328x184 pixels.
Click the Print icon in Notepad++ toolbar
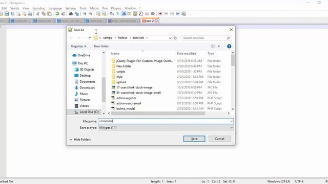point(30,14)
